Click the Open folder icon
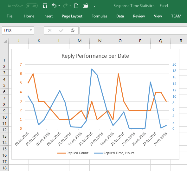This screenshot has height=171, width=187. pos(86,6)
